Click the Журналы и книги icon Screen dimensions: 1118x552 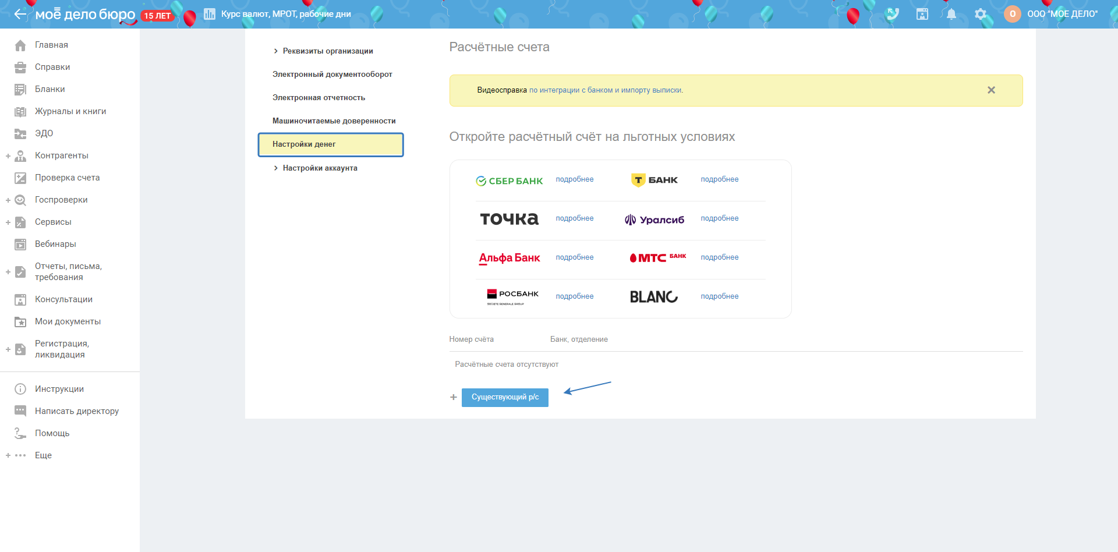pyautogui.click(x=20, y=111)
